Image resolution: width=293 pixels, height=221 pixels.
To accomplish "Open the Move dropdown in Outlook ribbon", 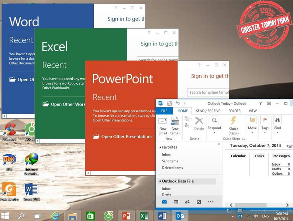I will (252, 125).
